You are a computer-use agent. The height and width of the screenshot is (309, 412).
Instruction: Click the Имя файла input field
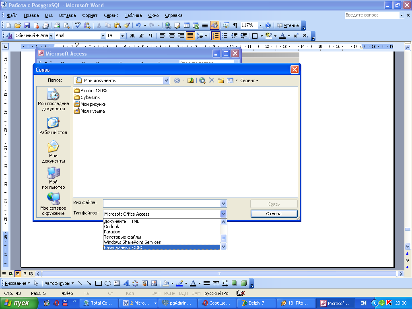coord(162,203)
